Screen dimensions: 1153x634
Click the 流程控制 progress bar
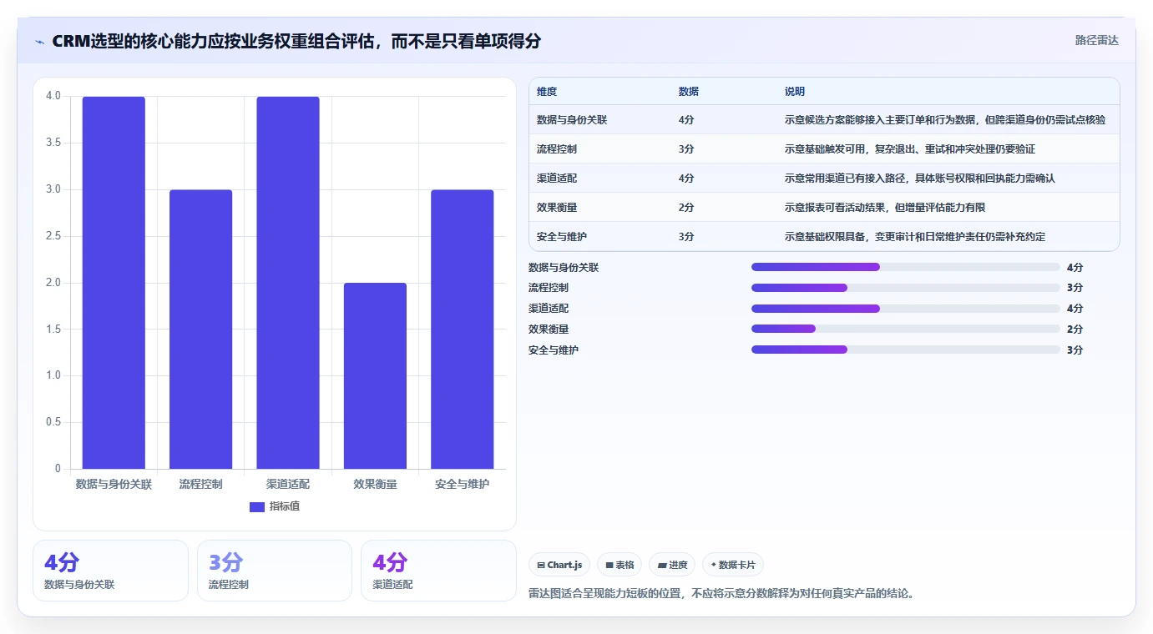tap(906, 288)
